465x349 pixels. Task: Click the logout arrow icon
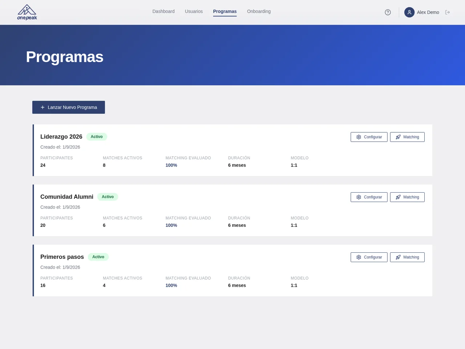pyautogui.click(x=448, y=12)
